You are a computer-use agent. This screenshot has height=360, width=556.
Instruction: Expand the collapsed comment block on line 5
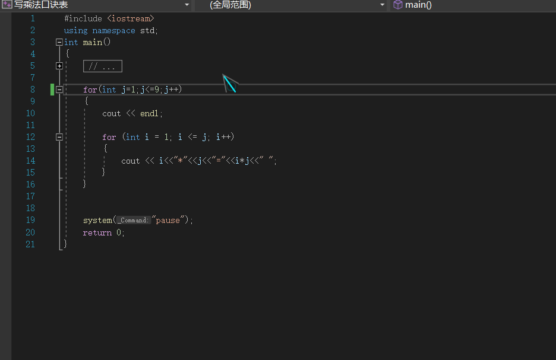[59, 66]
